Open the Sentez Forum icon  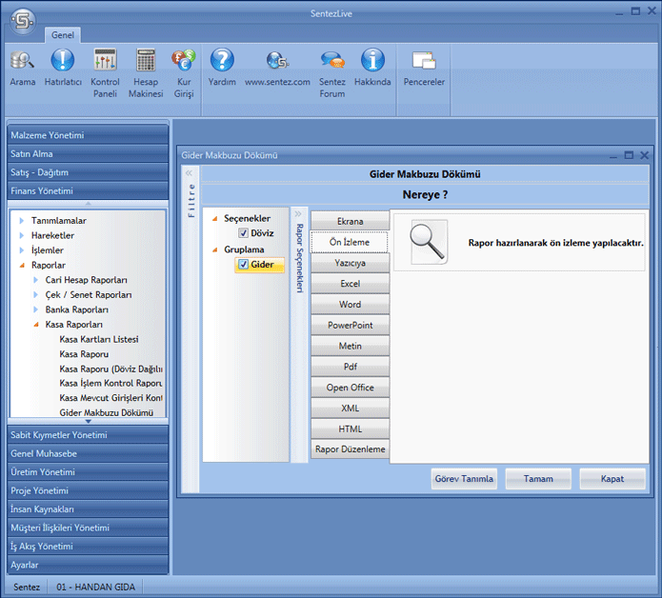pos(331,73)
